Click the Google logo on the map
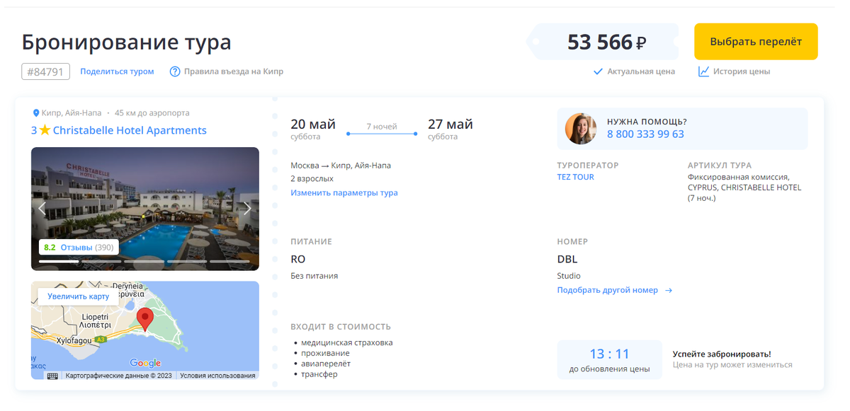 point(146,362)
